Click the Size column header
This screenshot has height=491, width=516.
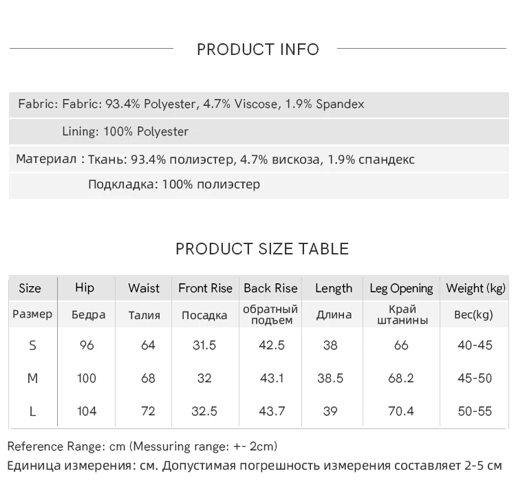pos(30,288)
